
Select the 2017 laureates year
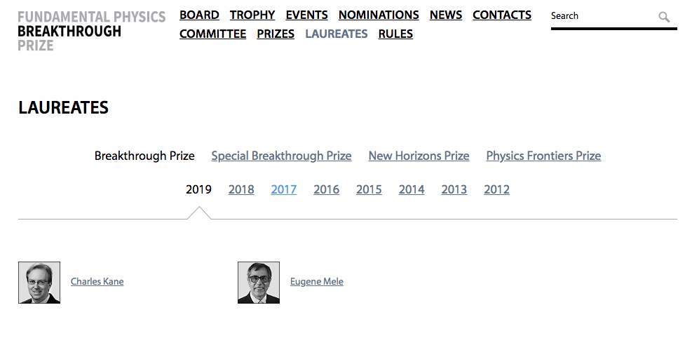(x=284, y=189)
